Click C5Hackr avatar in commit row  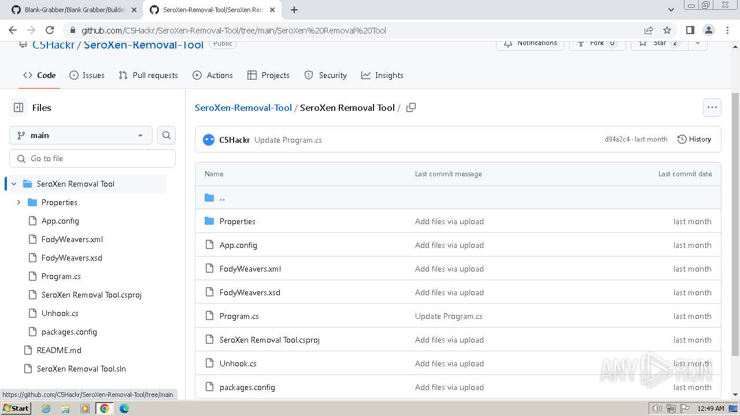tap(209, 140)
